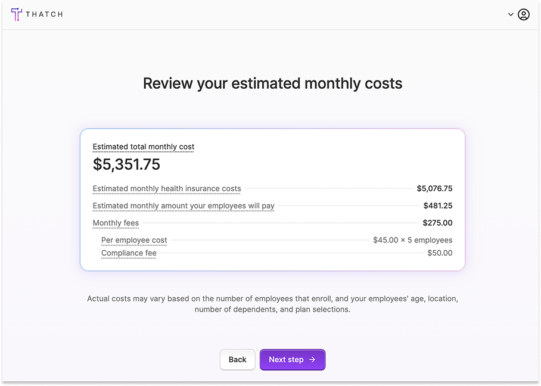The width and height of the screenshot is (541, 386).
Task: Click the Review your estimated monthly costs heading
Action: (272, 83)
